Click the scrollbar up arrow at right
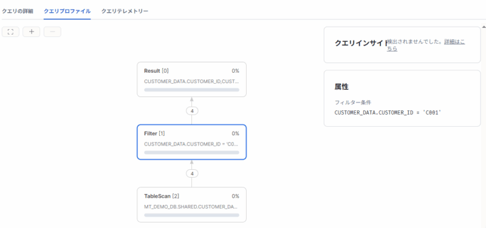 pos(484,27)
